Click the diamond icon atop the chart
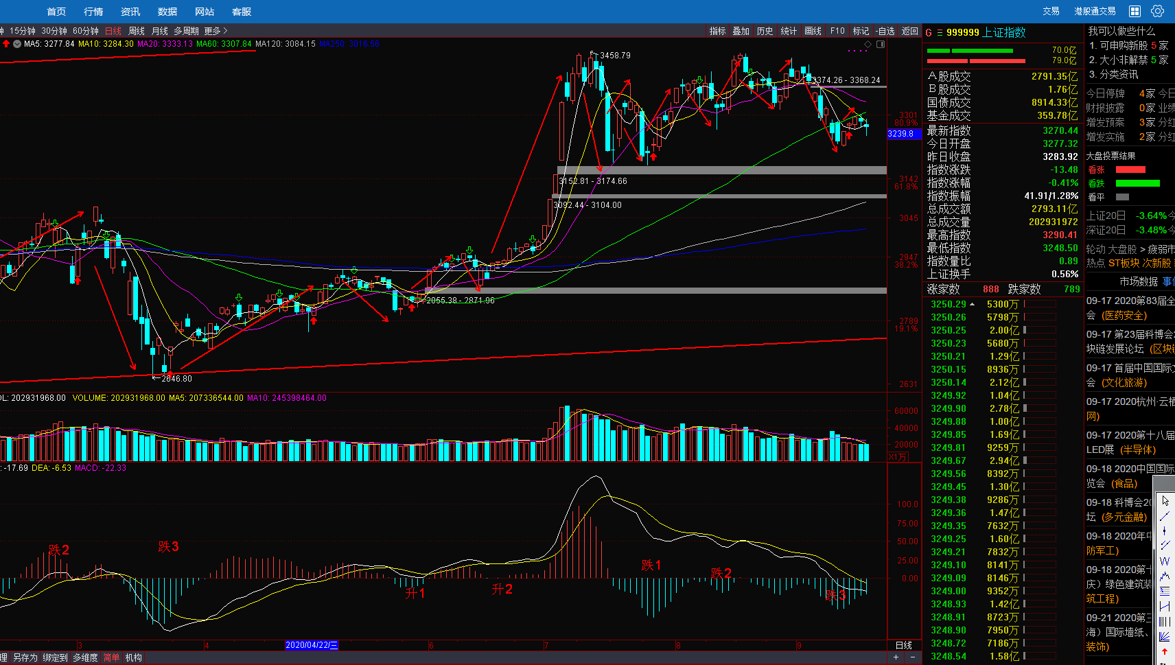 click(868, 44)
